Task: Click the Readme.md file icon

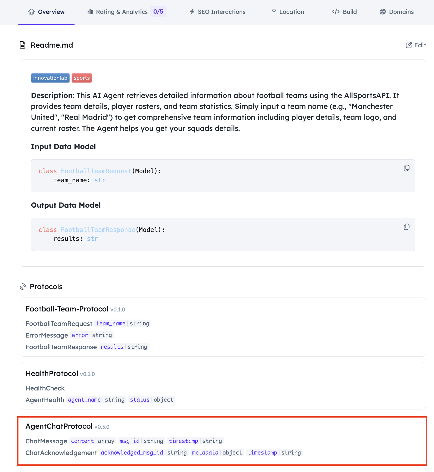Action: click(23, 45)
